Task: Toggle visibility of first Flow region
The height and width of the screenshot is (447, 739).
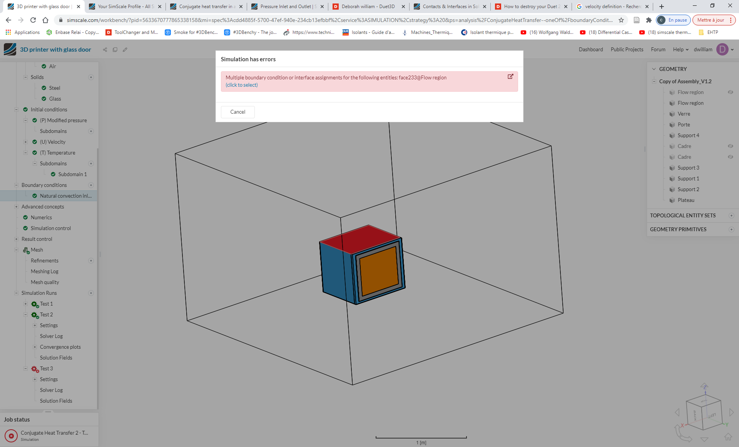Action: pyautogui.click(x=730, y=92)
